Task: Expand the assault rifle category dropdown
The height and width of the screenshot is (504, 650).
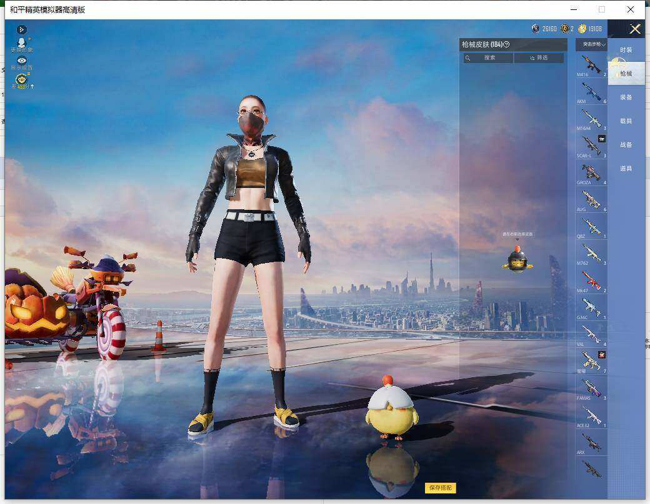Action: (591, 44)
